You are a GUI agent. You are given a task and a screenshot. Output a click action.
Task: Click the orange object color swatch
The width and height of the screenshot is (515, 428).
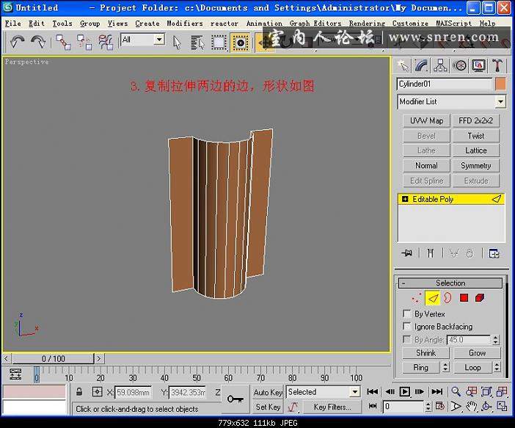(500, 84)
